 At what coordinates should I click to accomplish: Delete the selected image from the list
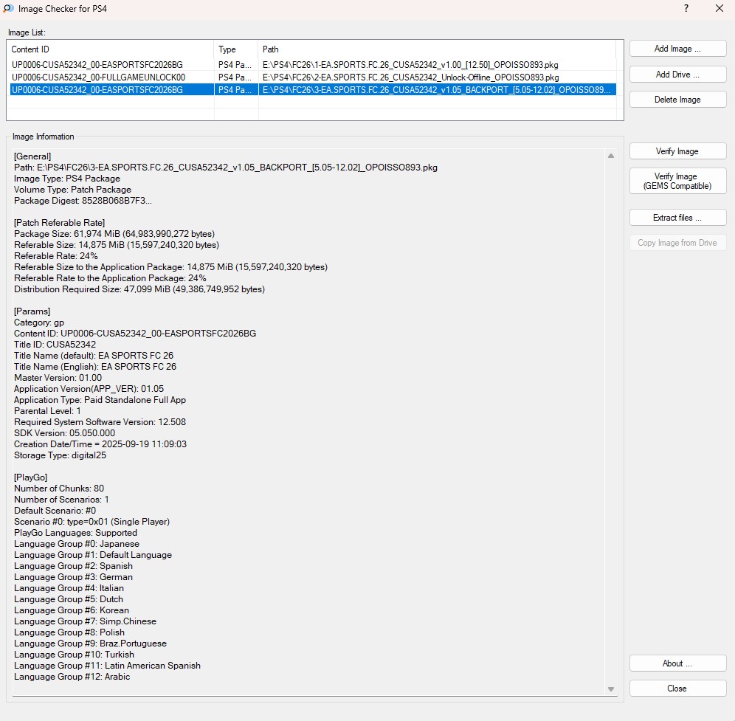[x=677, y=100]
